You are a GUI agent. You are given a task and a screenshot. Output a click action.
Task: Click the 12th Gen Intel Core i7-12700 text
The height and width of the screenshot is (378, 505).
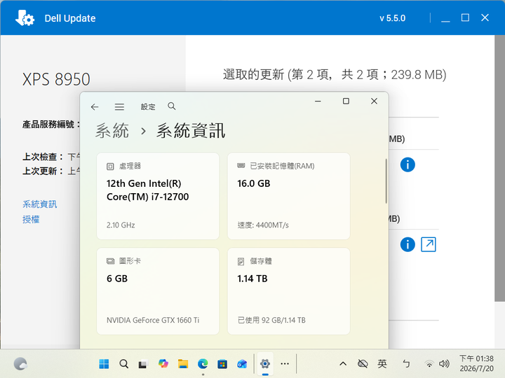point(148,190)
